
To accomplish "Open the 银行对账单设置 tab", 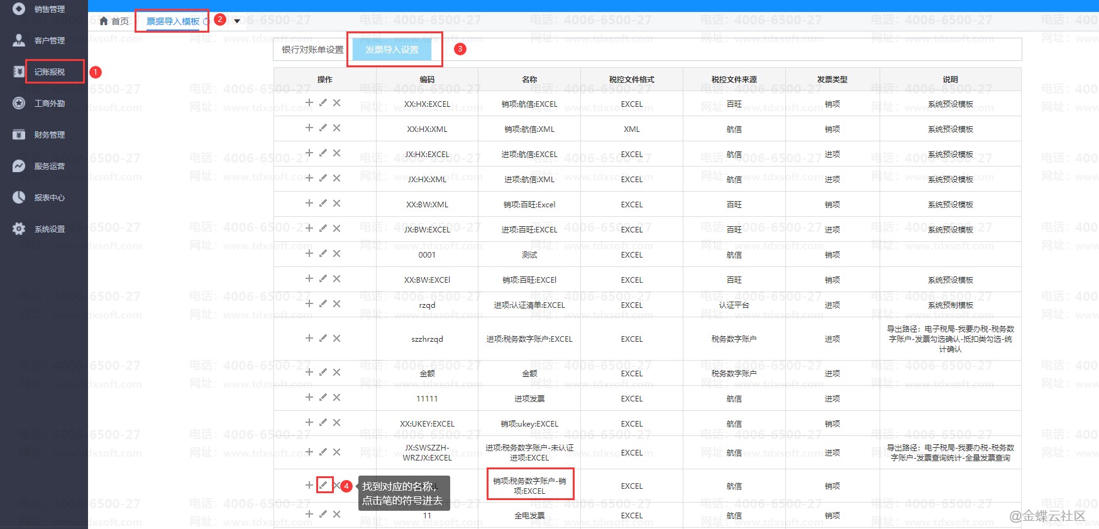I will [x=312, y=50].
